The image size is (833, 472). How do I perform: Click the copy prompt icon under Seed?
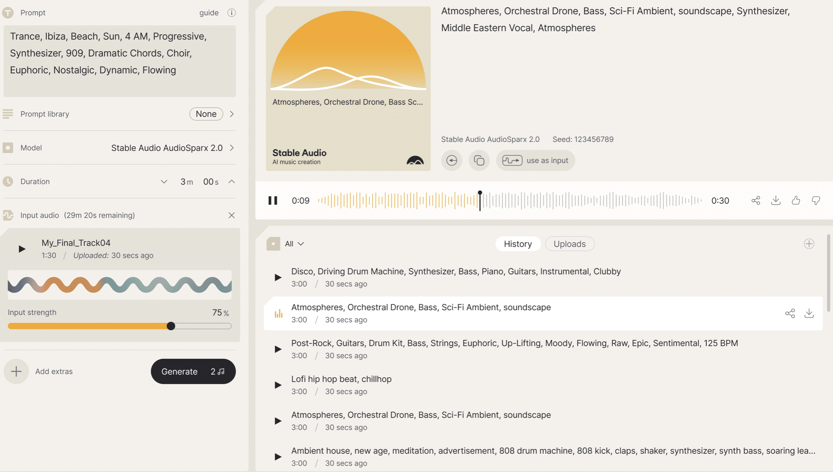479,160
